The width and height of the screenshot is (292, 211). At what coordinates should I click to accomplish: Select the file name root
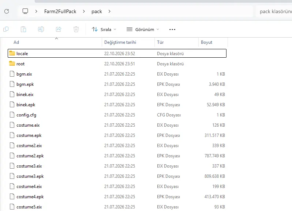(20, 64)
